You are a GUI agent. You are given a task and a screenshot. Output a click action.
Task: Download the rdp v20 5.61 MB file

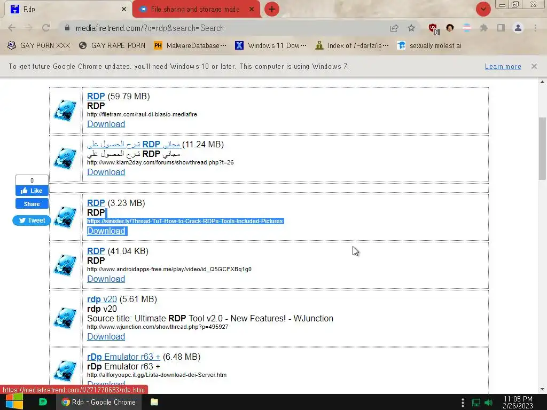click(106, 336)
